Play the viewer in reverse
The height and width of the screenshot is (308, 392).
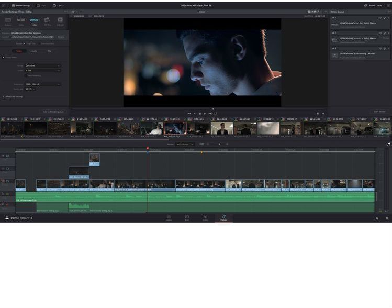coord(195,114)
